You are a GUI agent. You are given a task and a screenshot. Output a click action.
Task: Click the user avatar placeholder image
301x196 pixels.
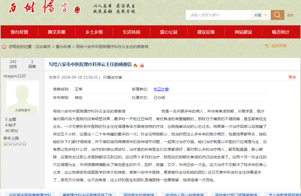pos(23,97)
